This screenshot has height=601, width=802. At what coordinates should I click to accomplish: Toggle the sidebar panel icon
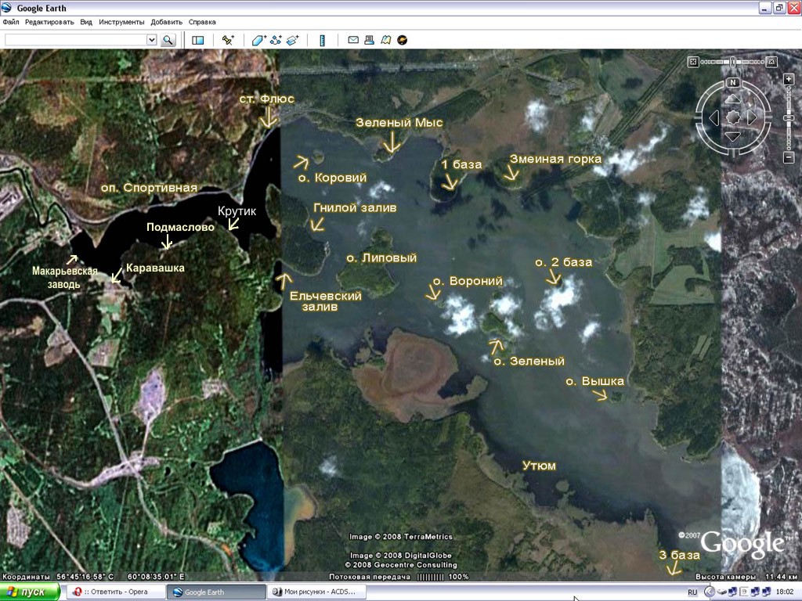click(198, 40)
